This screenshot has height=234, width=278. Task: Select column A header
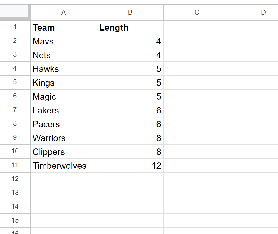point(64,12)
